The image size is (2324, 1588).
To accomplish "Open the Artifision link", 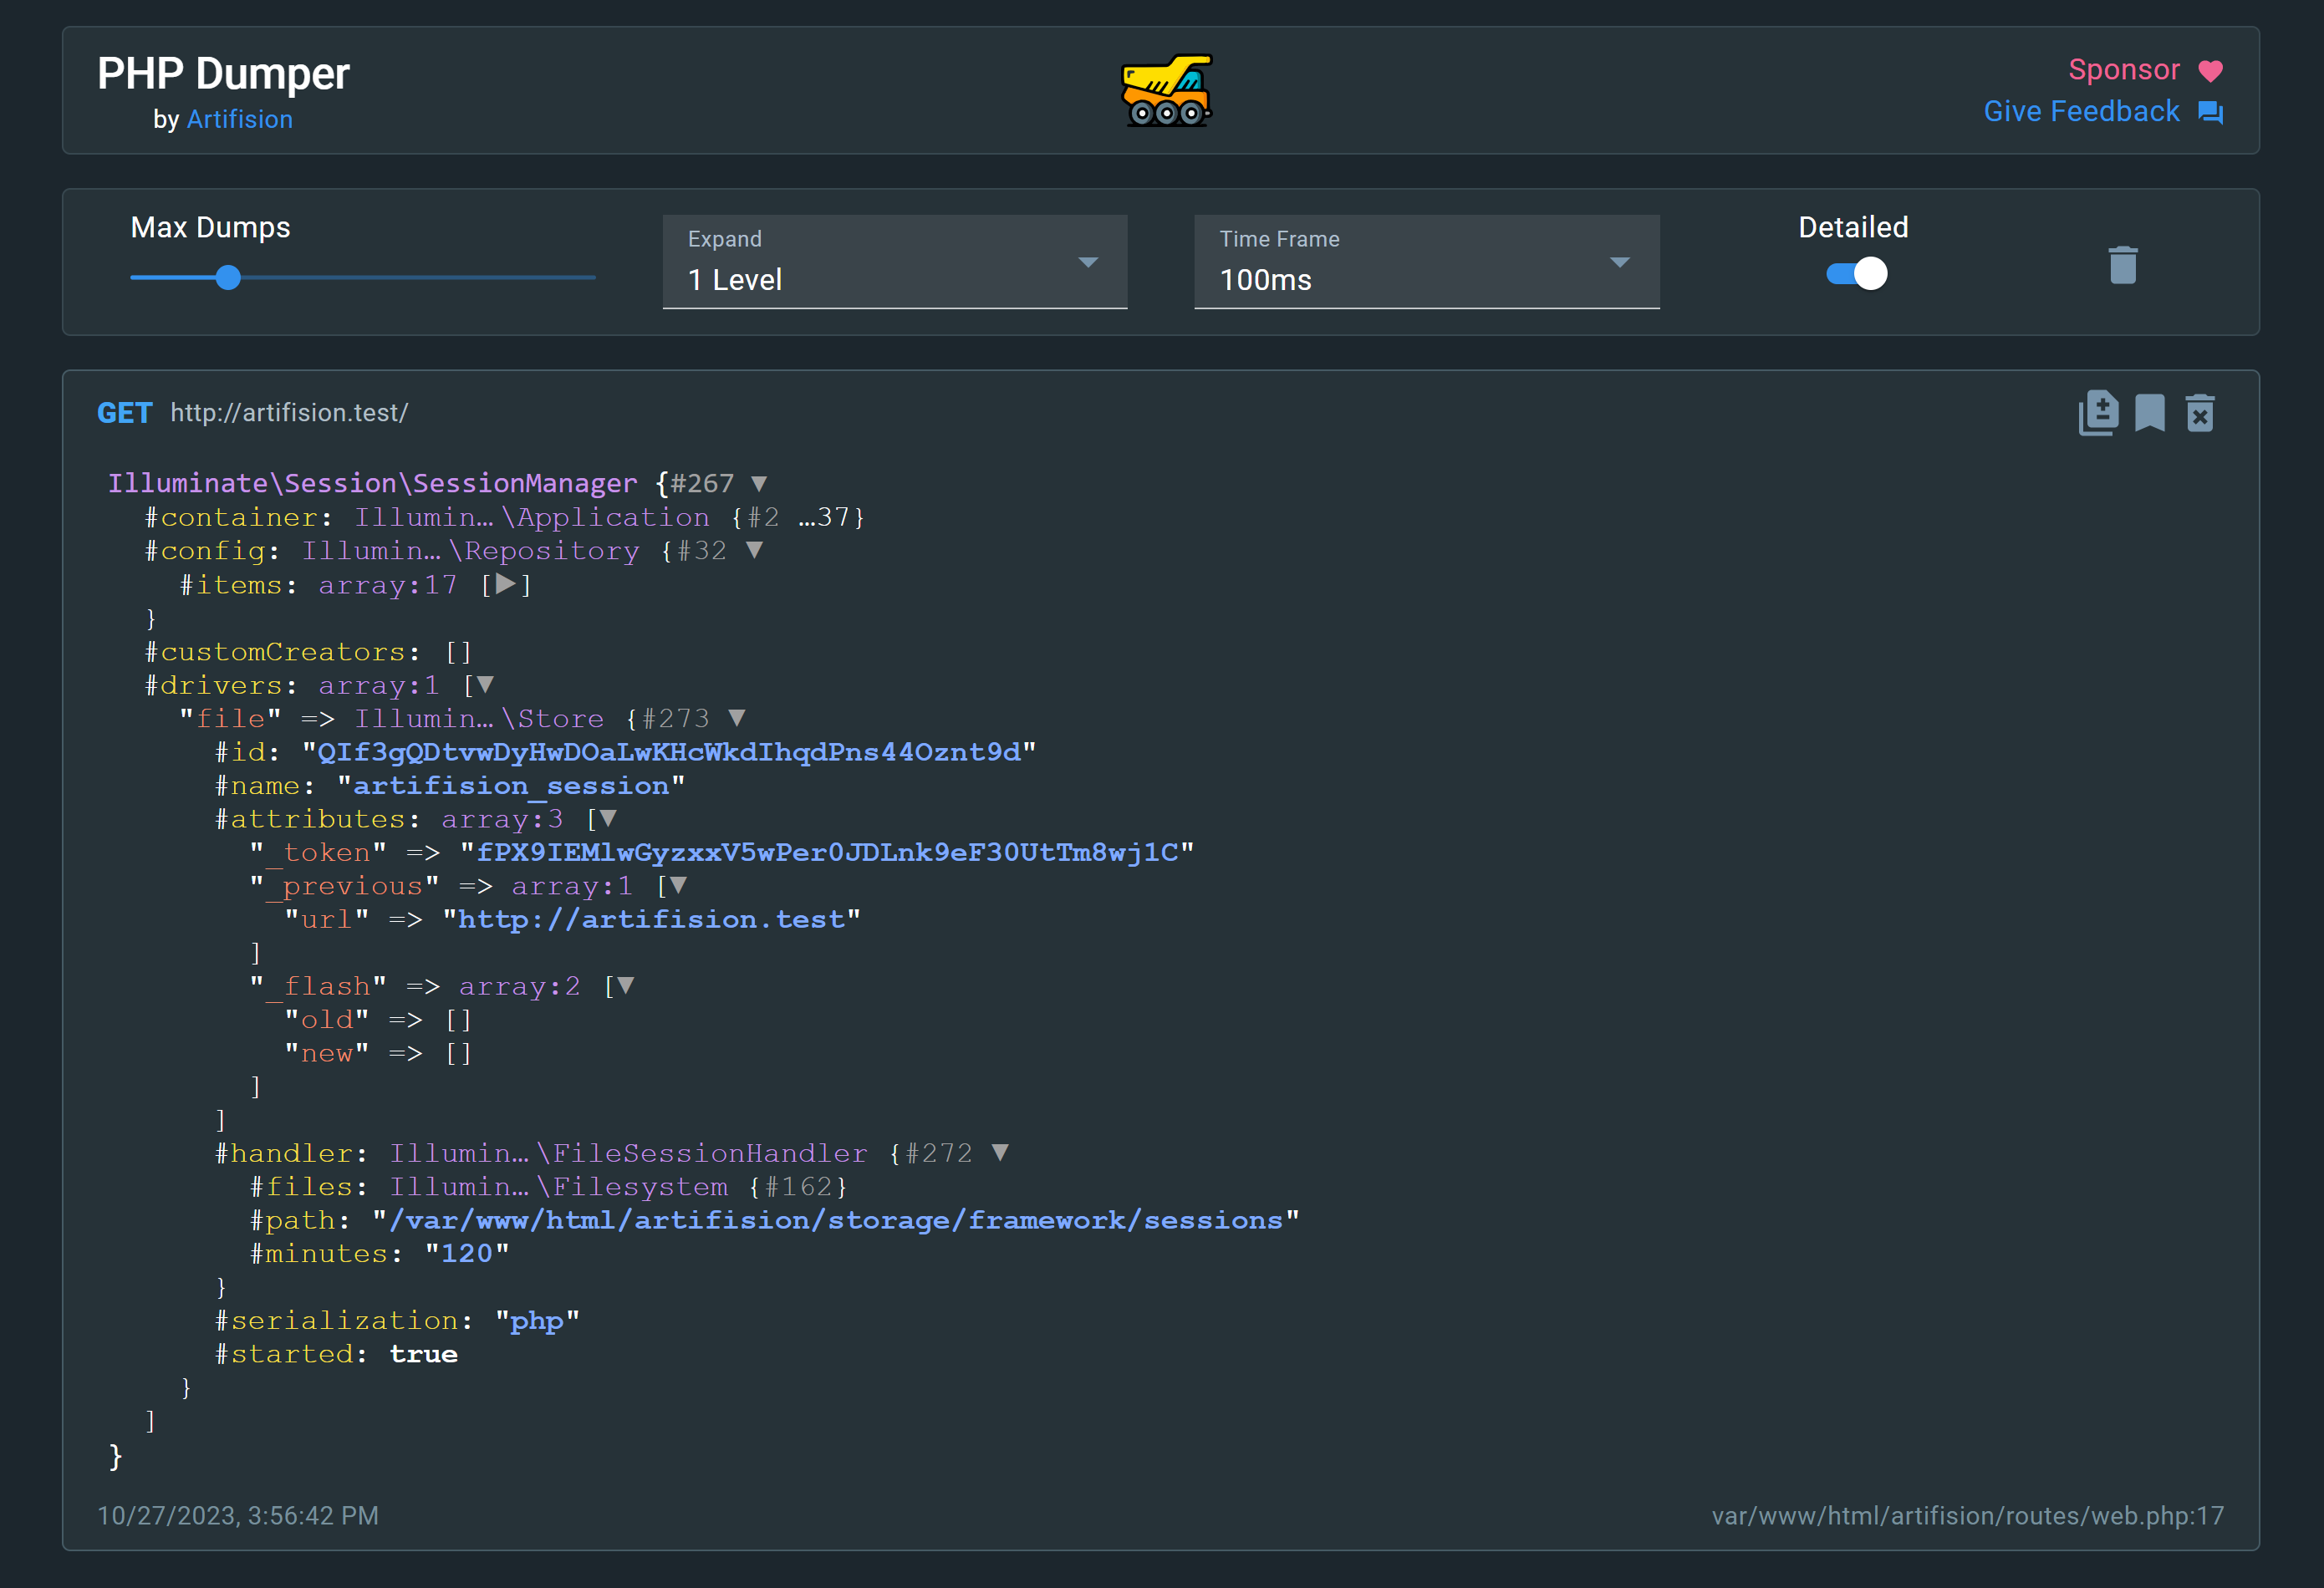I will pos(240,119).
